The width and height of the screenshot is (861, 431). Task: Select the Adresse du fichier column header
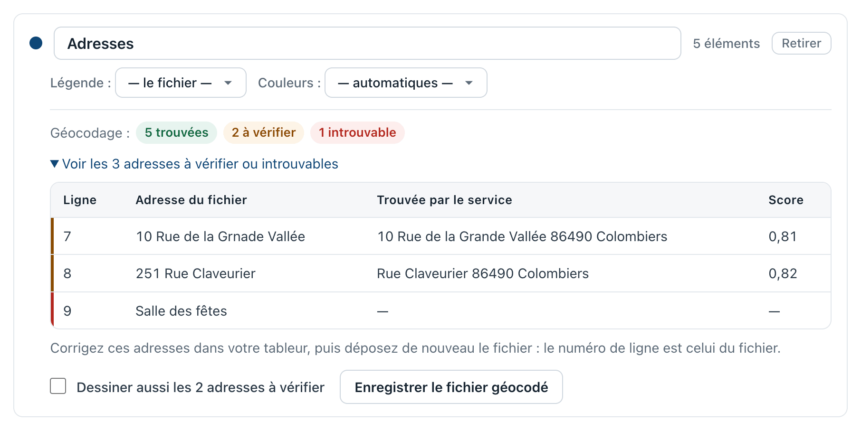(x=191, y=200)
